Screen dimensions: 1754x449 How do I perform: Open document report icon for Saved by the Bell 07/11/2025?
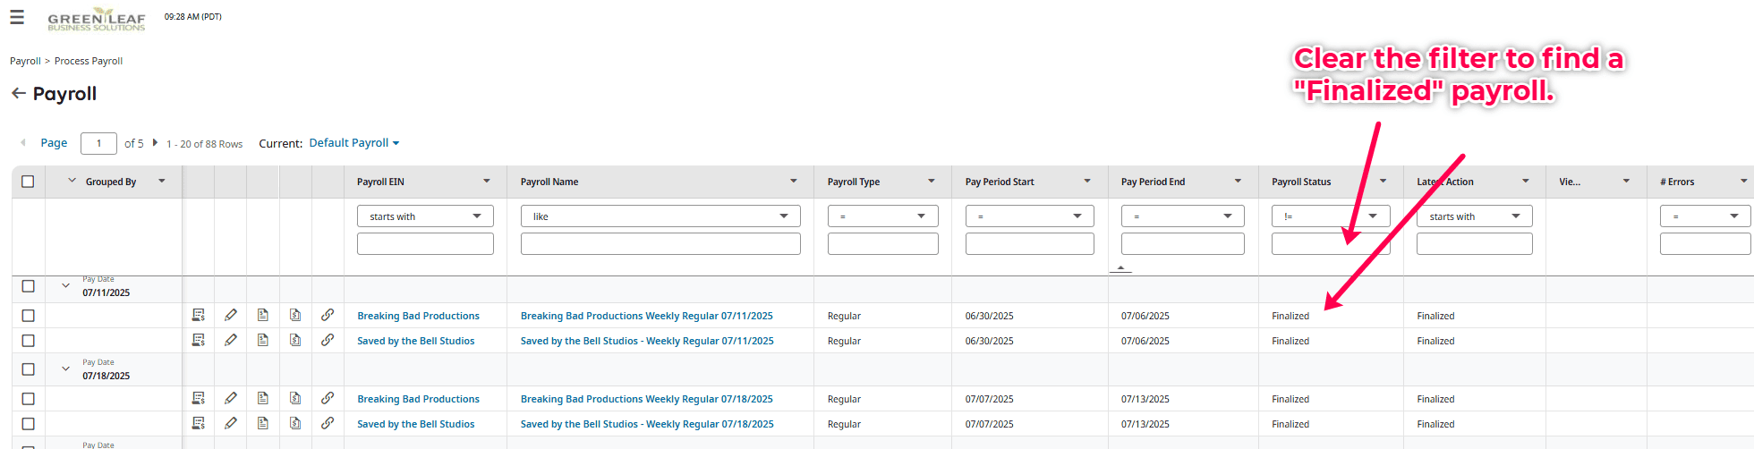(x=263, y=340)
